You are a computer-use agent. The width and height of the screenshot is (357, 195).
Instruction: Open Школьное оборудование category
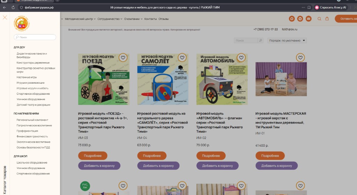[x=32, y=163]
